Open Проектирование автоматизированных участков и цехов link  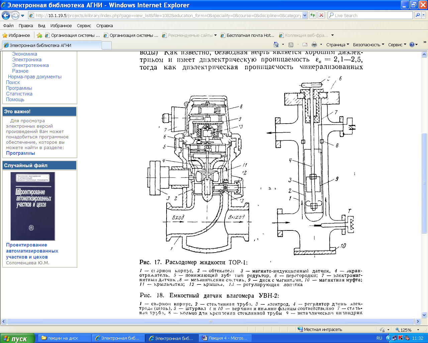[x=32, y=251]
